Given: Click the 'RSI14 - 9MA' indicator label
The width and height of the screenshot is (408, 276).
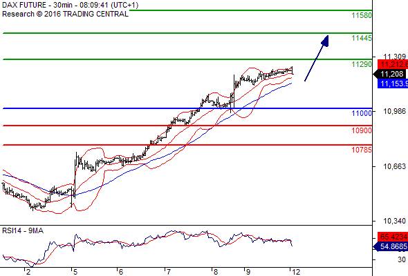Looking at the screenshot, I should 23,230.
